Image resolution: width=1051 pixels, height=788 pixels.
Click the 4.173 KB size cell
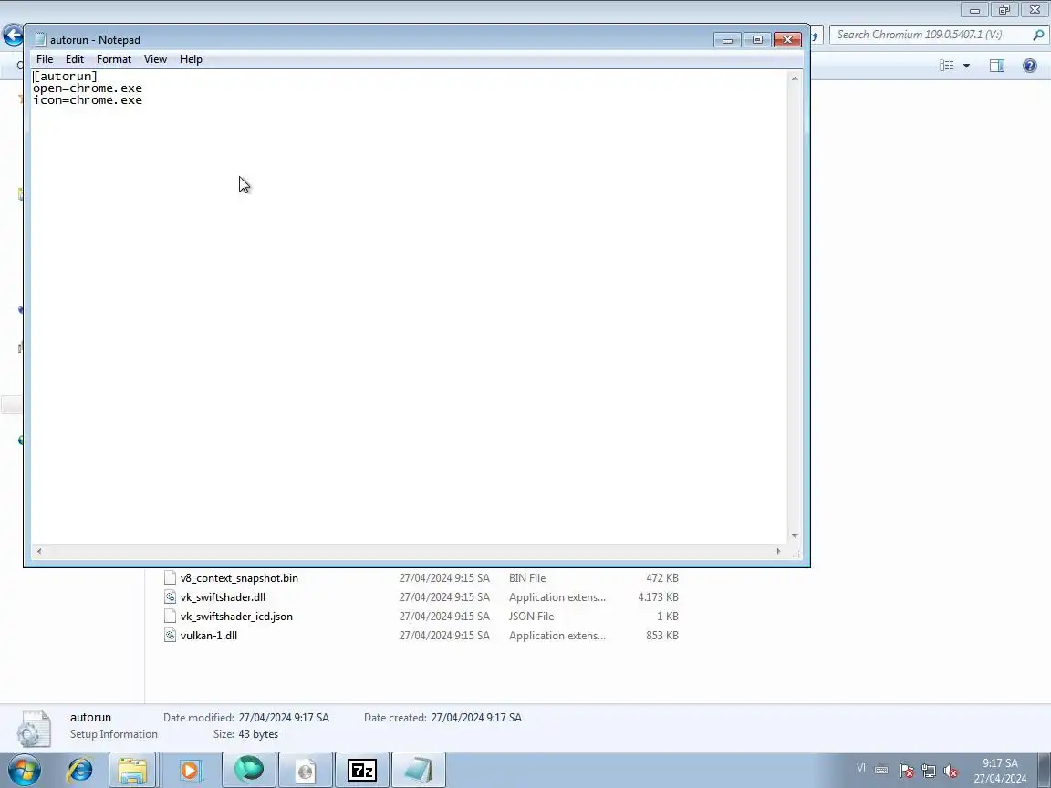pyautogui.click(x=658, y=597)
